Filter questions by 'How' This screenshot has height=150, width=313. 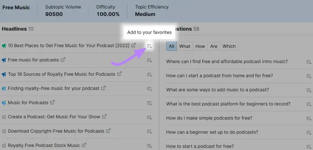click(200, 46)
